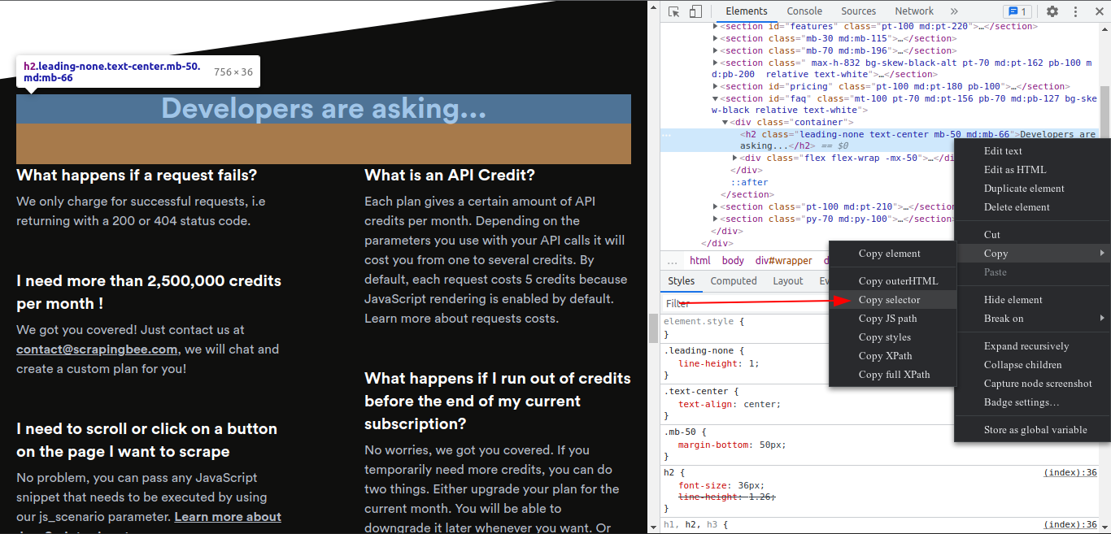Close the DevTools panel
This screenshot has height=534, width=1111.
coord(1098,11)
